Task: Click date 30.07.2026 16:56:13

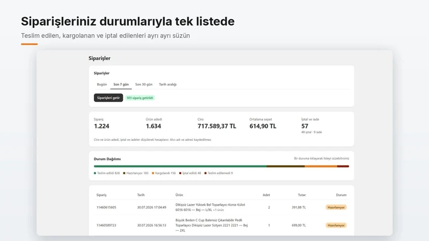Action: pos(152,225)
